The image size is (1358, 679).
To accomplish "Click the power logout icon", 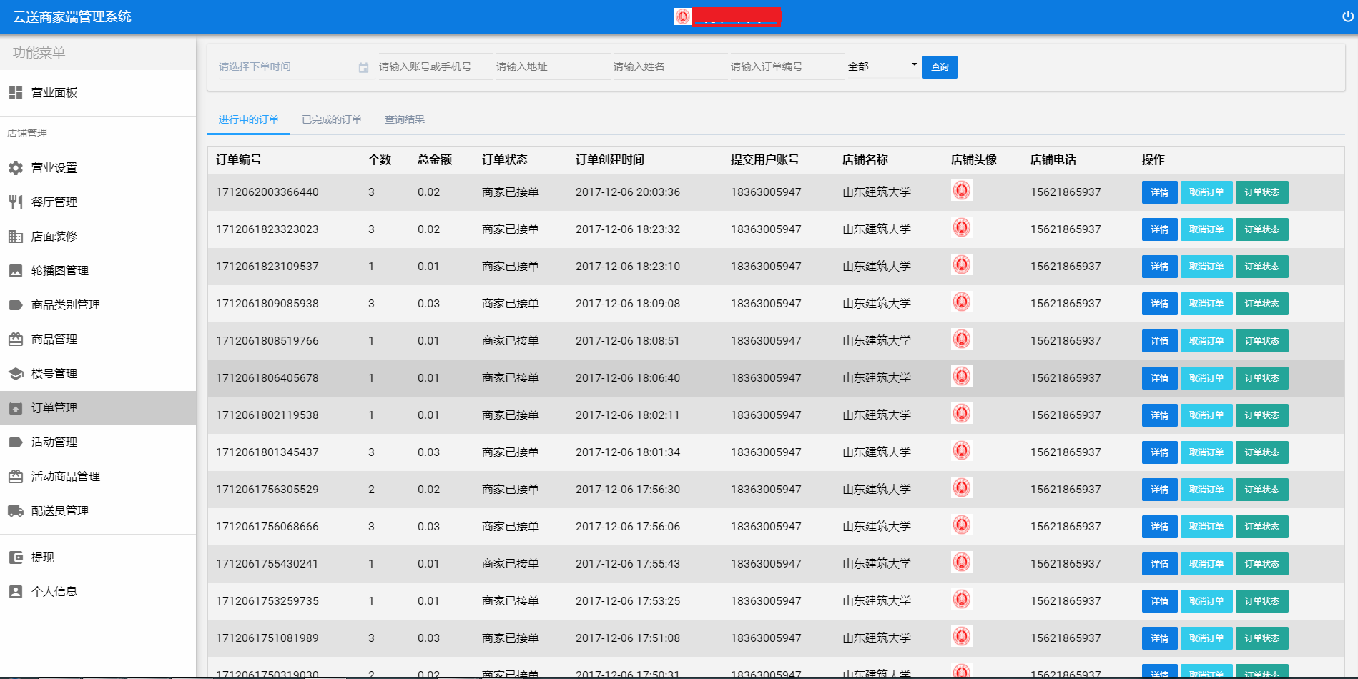I will 1347,16.
